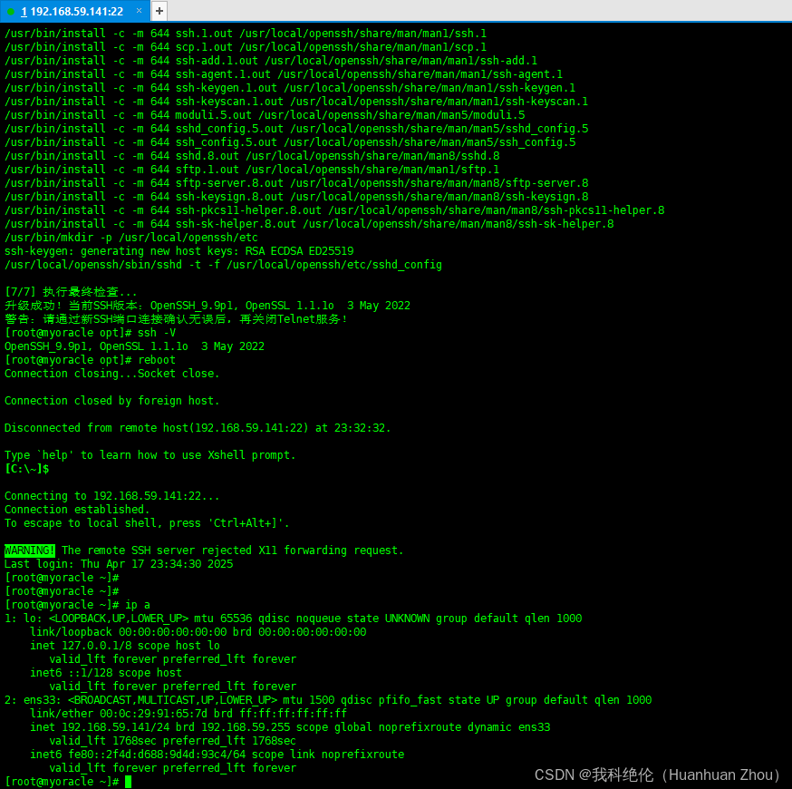Screen dimensions: 792x789
Task: Click the terminal cursor at last prompt
Action: (129, 782)
